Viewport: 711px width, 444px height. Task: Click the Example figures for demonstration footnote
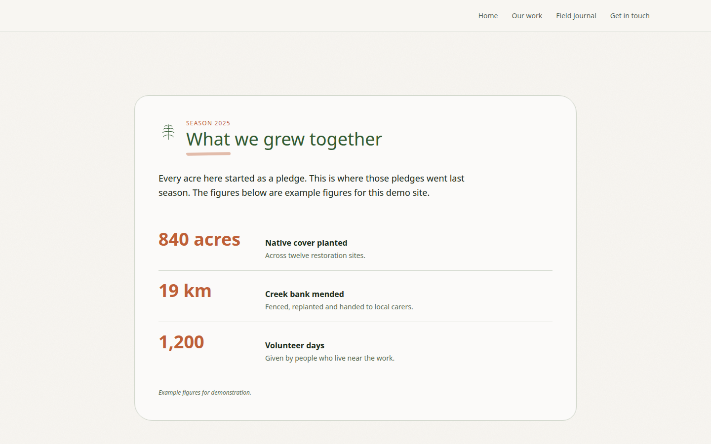(x=205, y=393)
